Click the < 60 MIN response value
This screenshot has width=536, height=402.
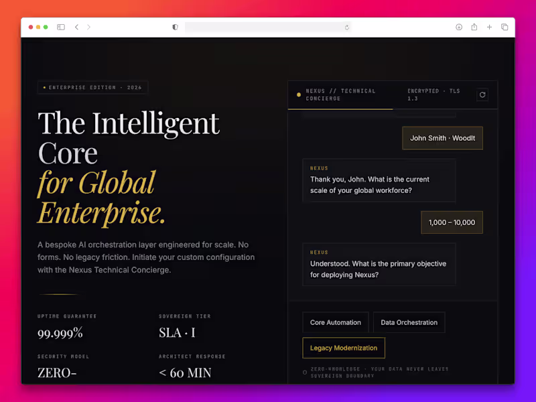(185, 373)
